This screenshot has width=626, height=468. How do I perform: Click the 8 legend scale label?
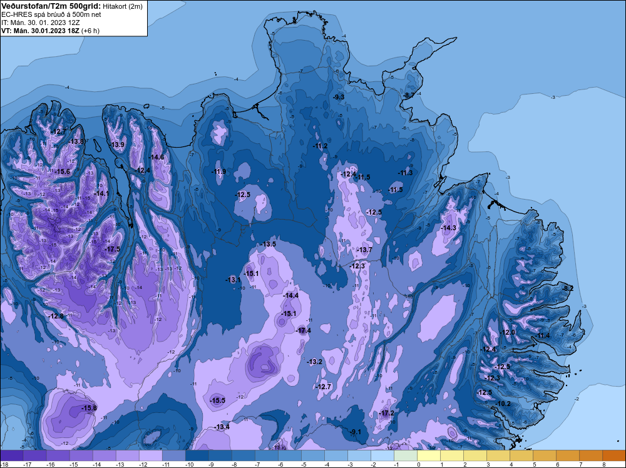(x=603, y=464)
